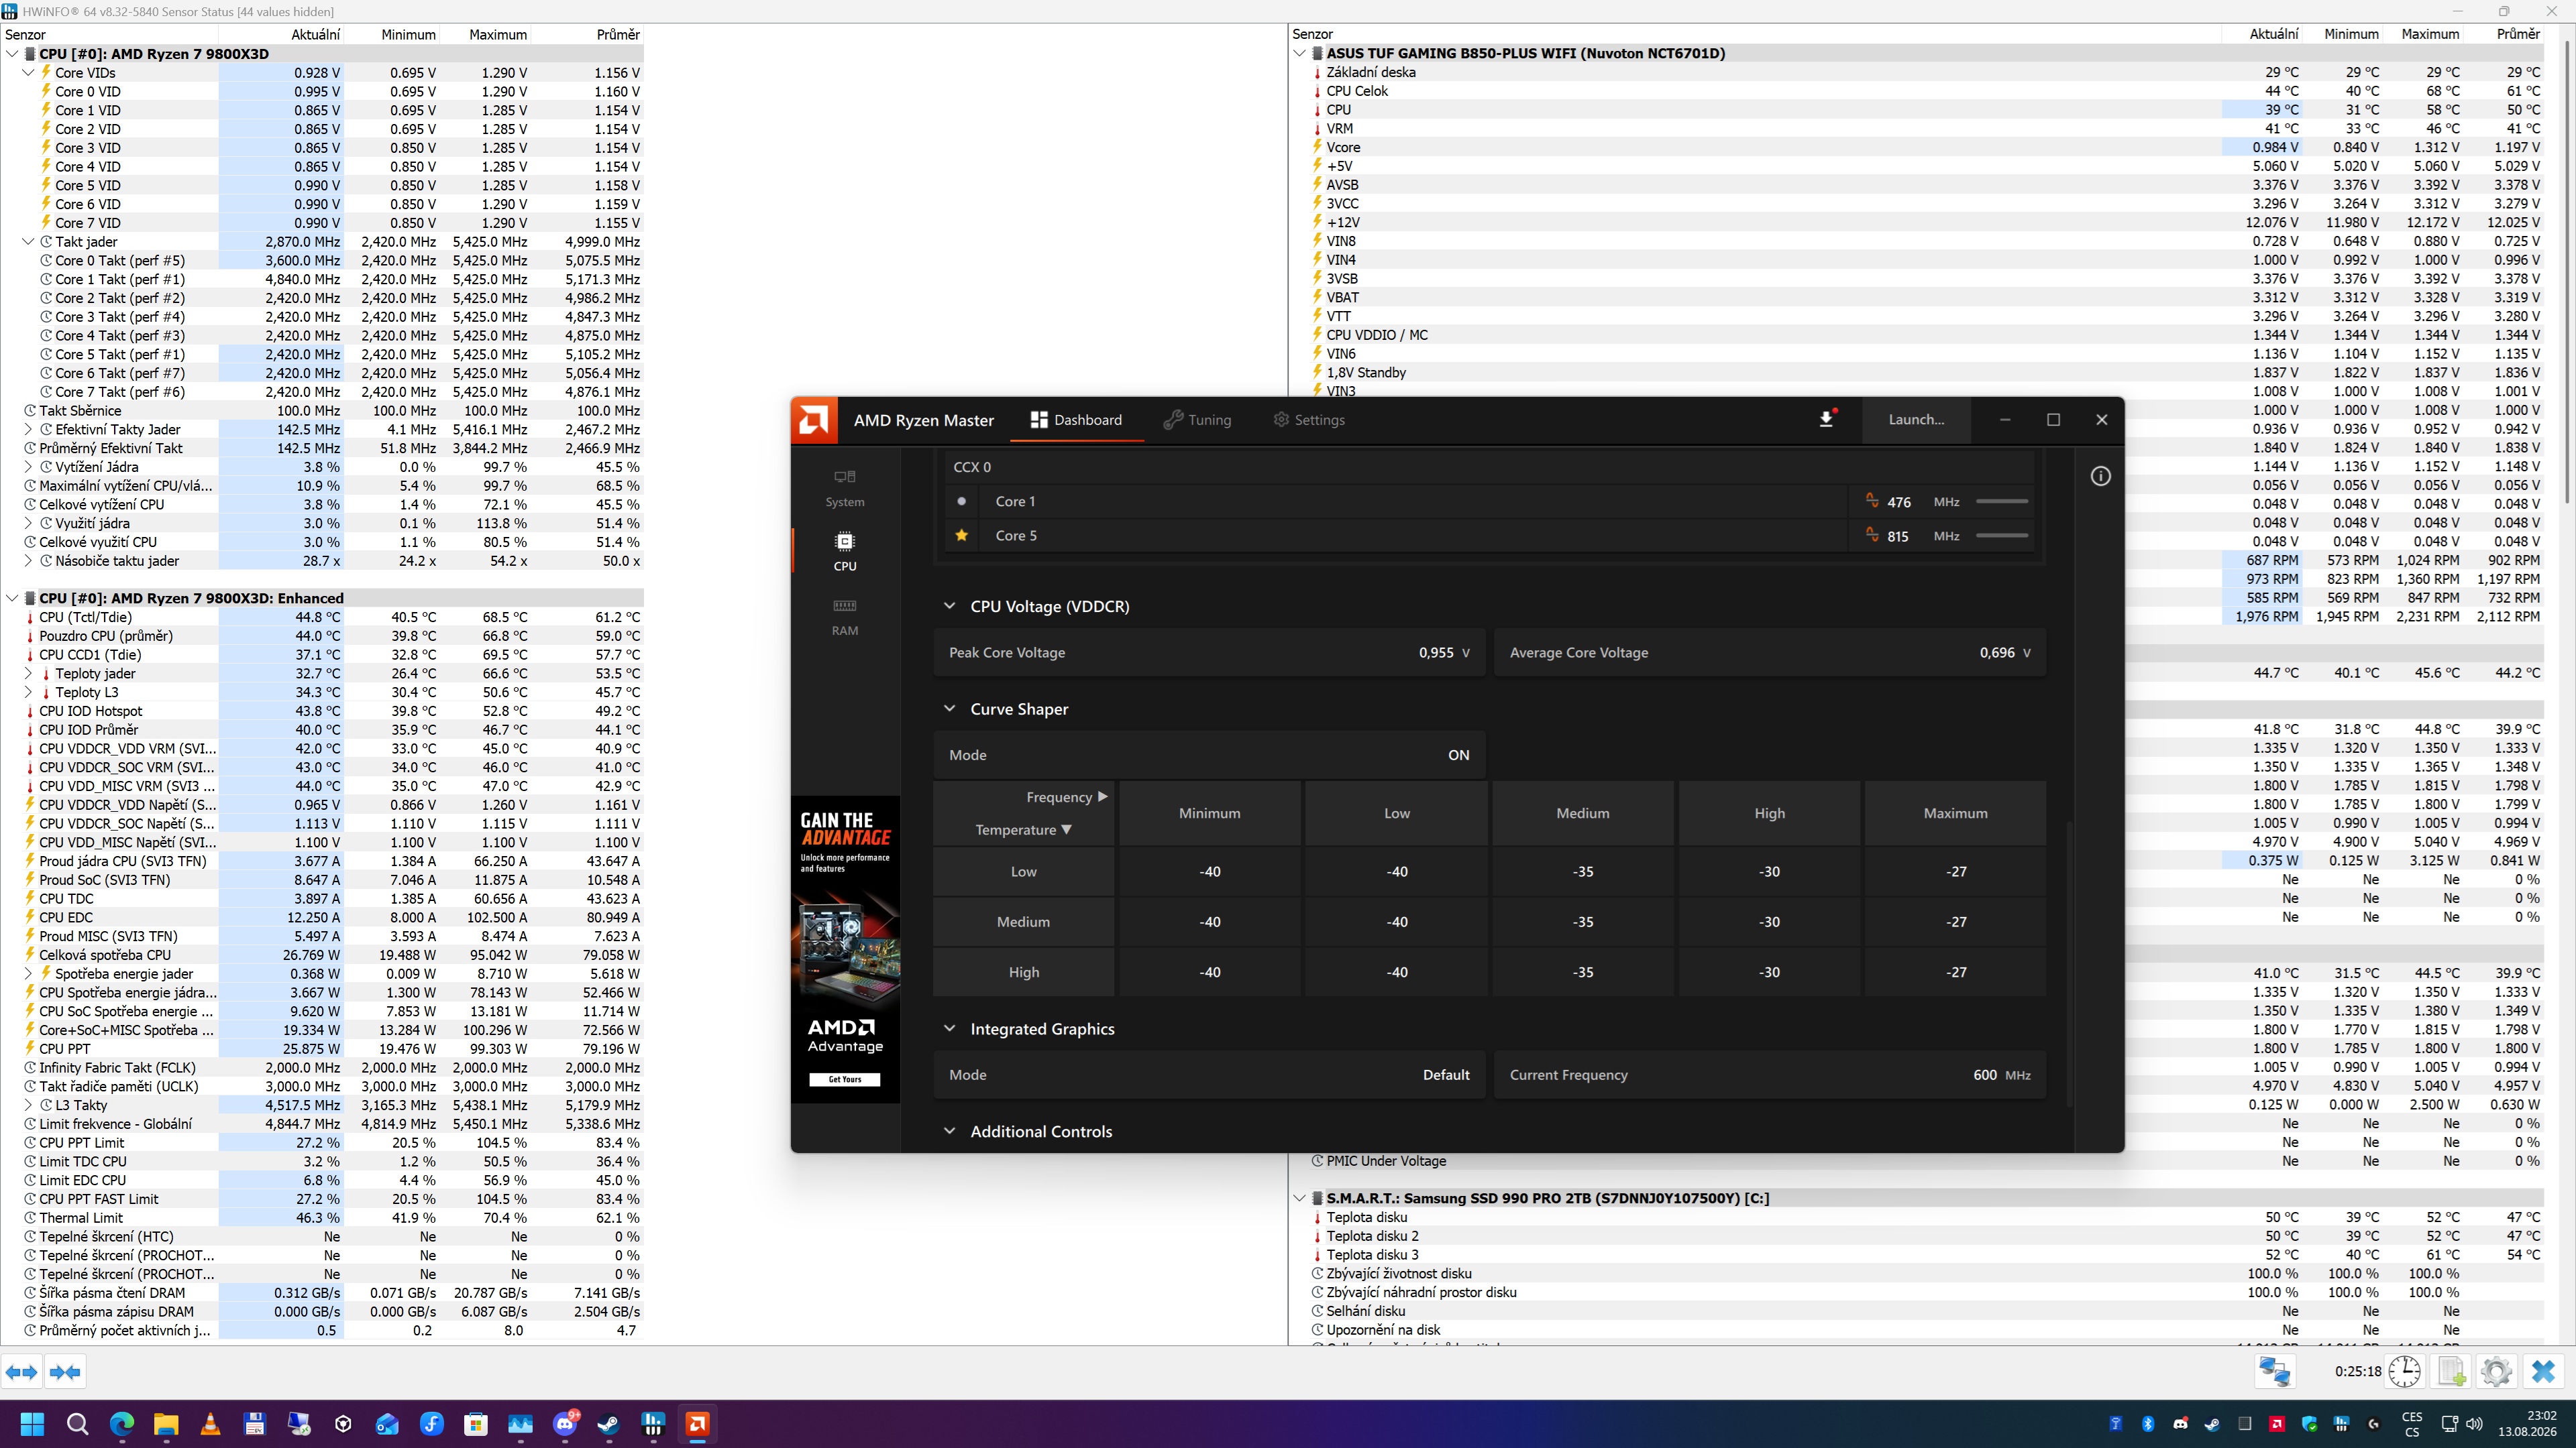Viewport: 2576px width, 1448px height.
Task: Open Microsoft Store from the taskbar
Action: [476, 1424]
